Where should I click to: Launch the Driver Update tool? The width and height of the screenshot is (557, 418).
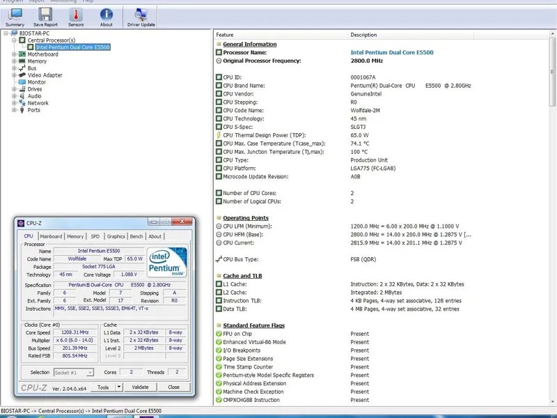tap(141, 16)
